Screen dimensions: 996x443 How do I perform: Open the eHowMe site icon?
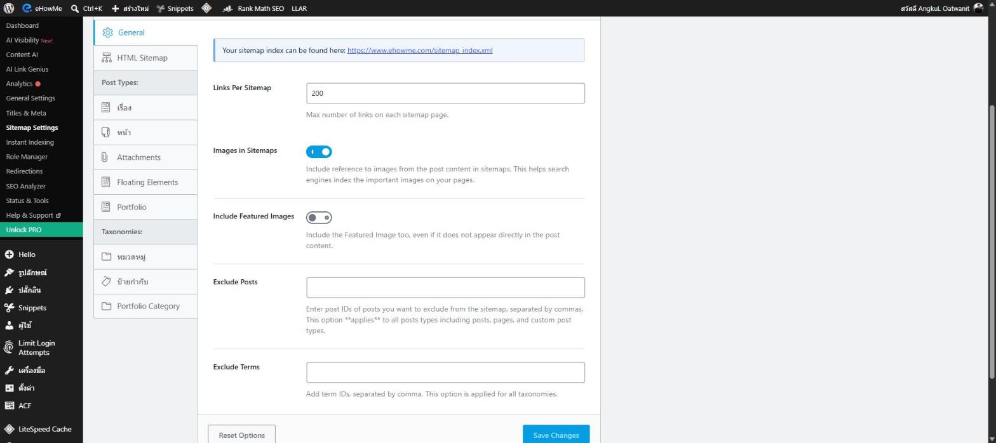(27, 8)
